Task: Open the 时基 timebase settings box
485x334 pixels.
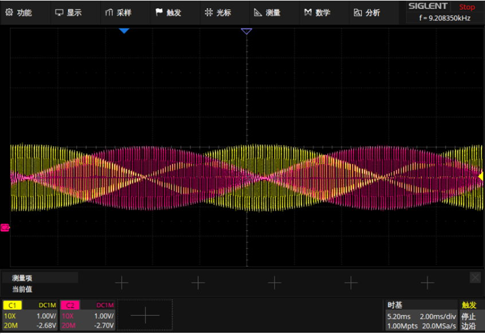Action: tap(421, 315)
